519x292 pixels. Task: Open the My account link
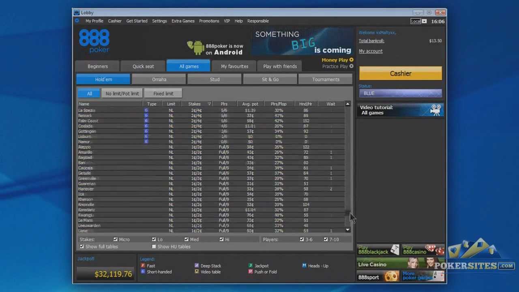[371, 51]
